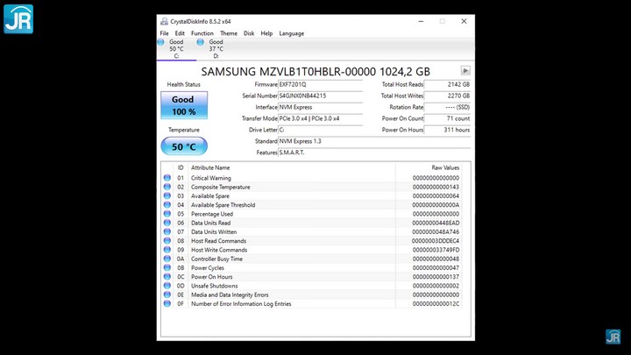Click the C: drive health circle icon
Screen dimensions: 631x355
(x=160, y=42)
